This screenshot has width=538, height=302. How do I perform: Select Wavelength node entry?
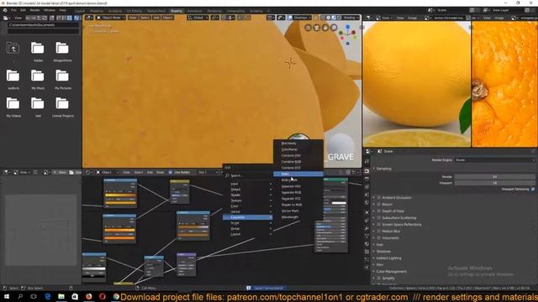pyautogui.click(x=298, y=217)
